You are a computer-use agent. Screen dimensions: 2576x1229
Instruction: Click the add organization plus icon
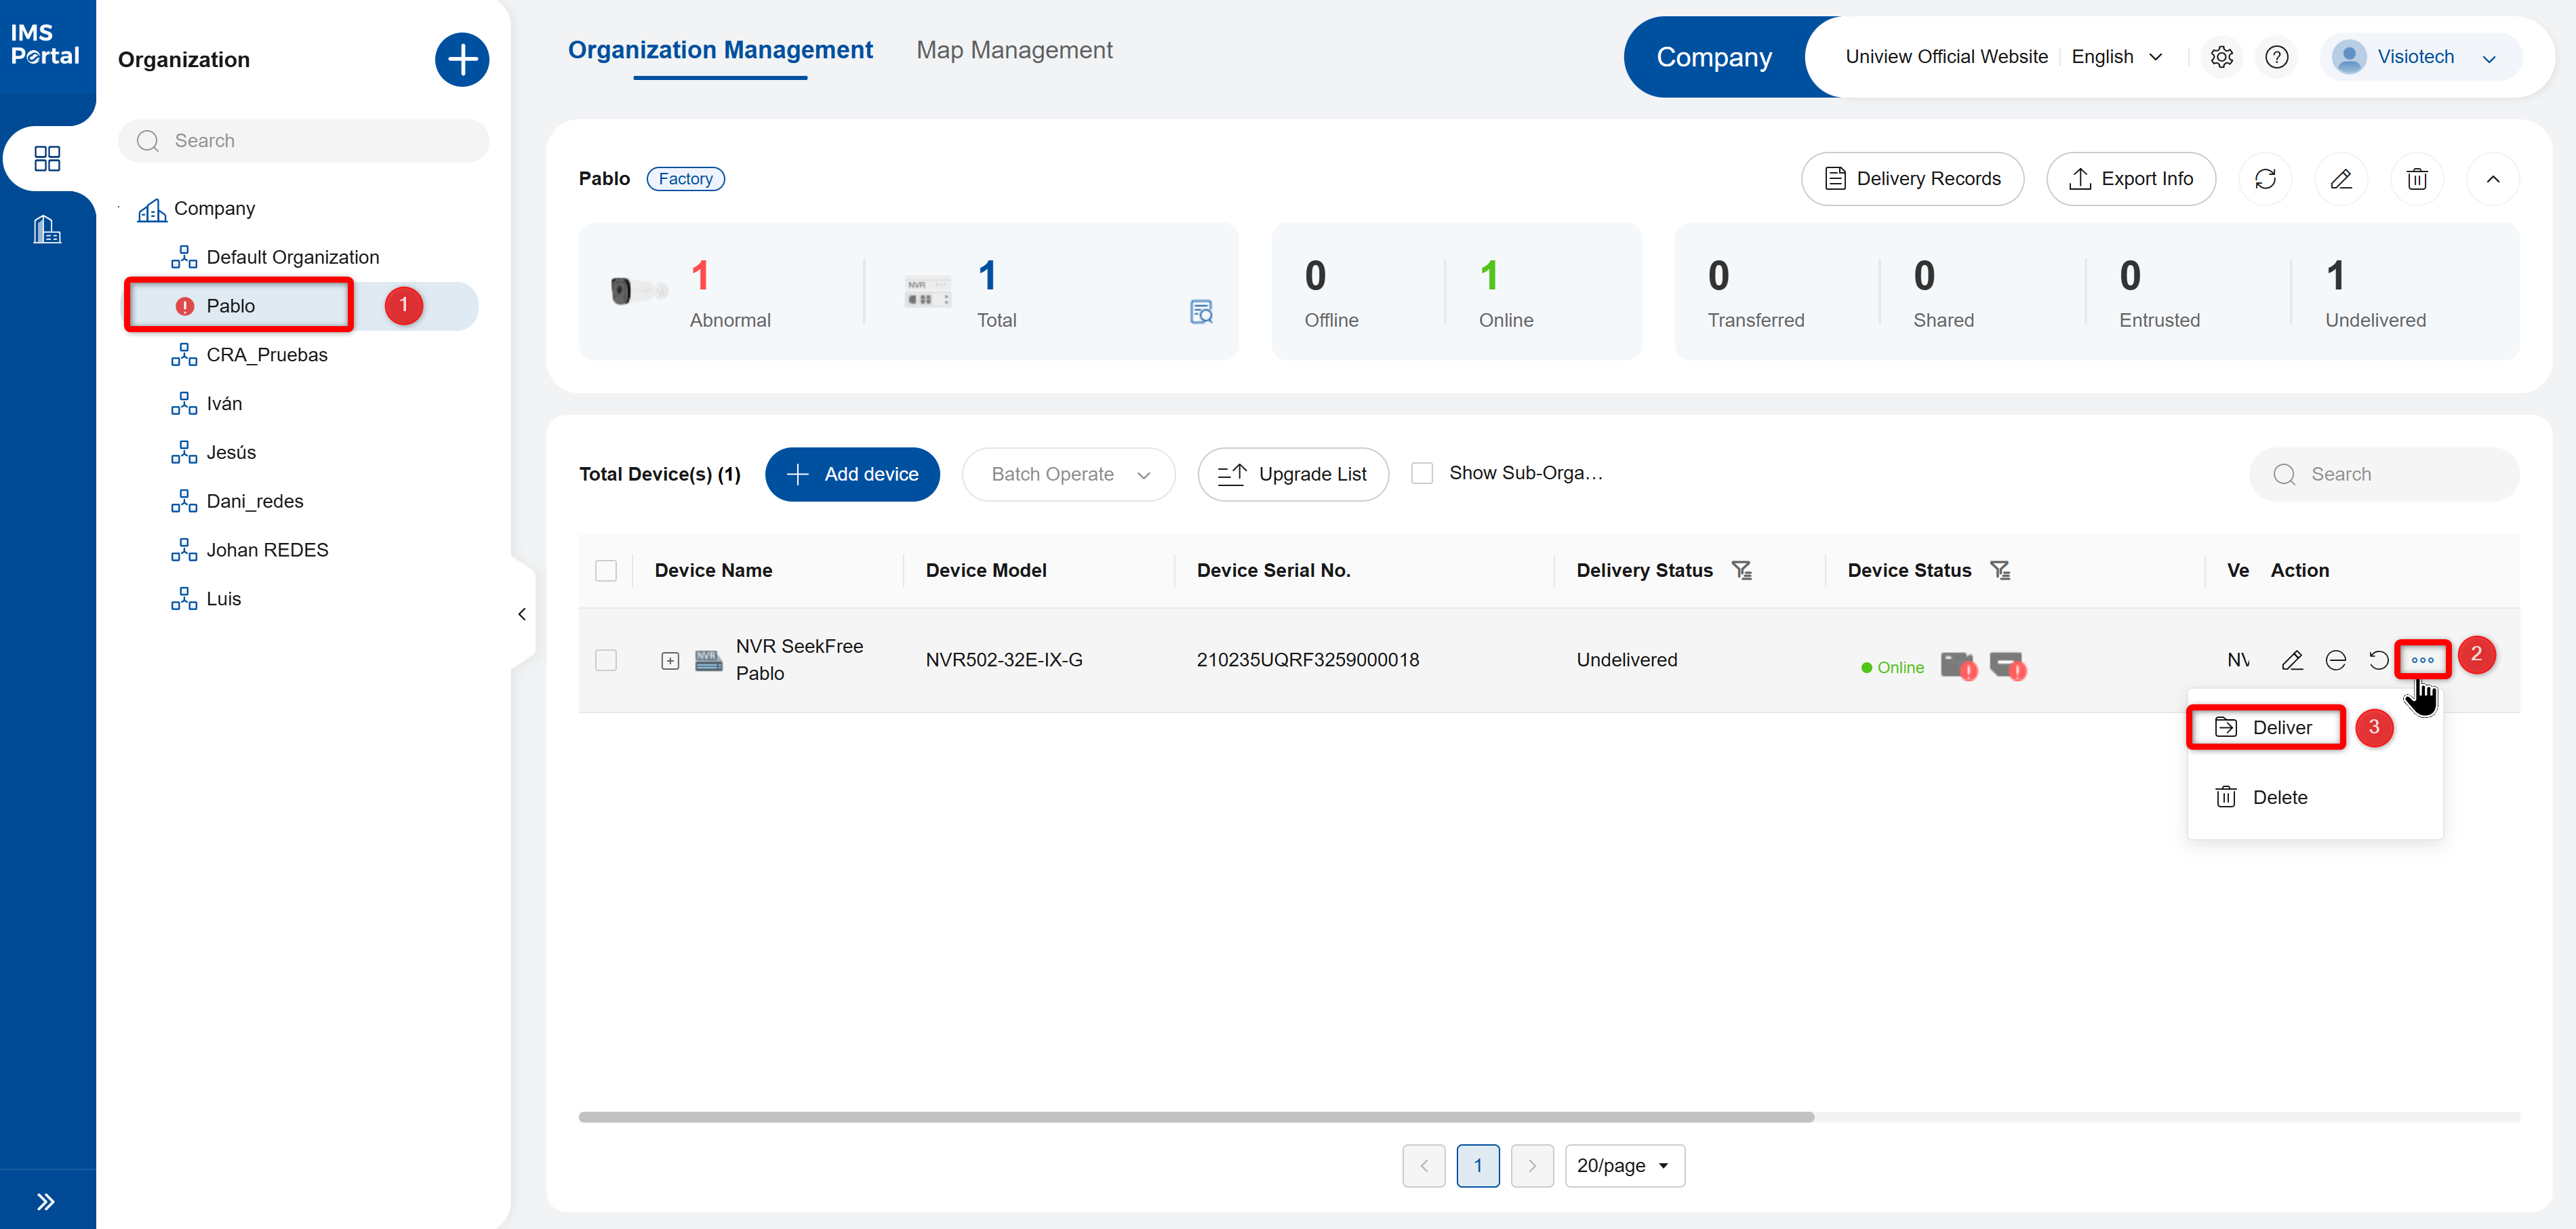point(462,59)
